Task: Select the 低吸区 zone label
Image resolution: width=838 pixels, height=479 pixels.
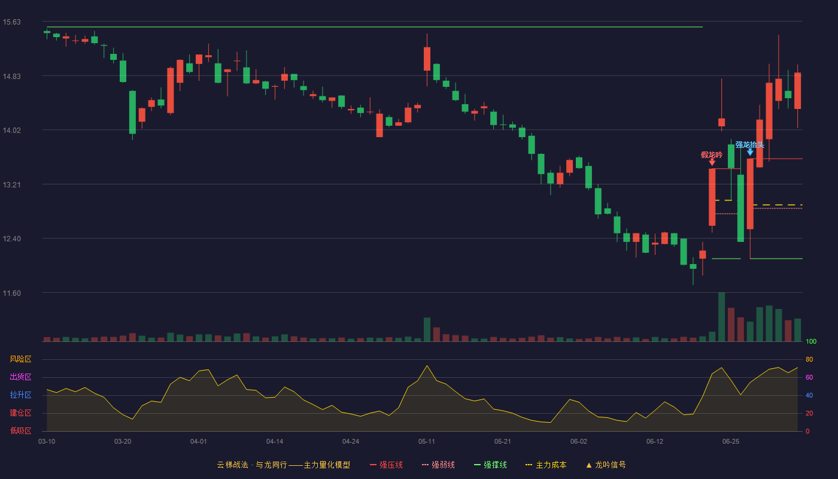Action: [x=20, y=431]
